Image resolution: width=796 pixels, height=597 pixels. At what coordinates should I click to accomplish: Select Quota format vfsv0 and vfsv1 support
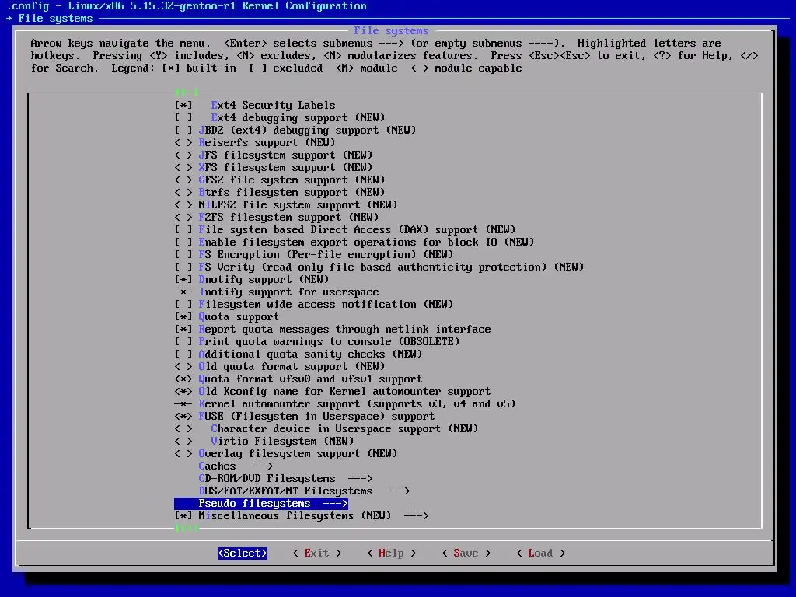(x=298, y=379)
